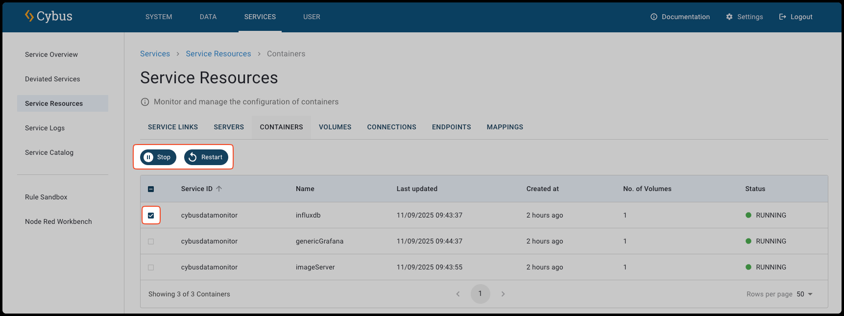Uncheck the influxdb container checkbox
This screenshot has height=316, width=844.
[151, 216]
